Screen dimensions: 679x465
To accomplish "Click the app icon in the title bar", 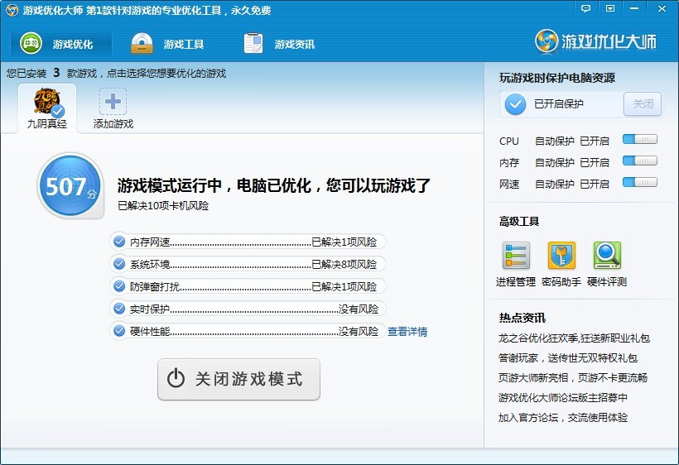I will pyautogui.click(x=12, y=10).
